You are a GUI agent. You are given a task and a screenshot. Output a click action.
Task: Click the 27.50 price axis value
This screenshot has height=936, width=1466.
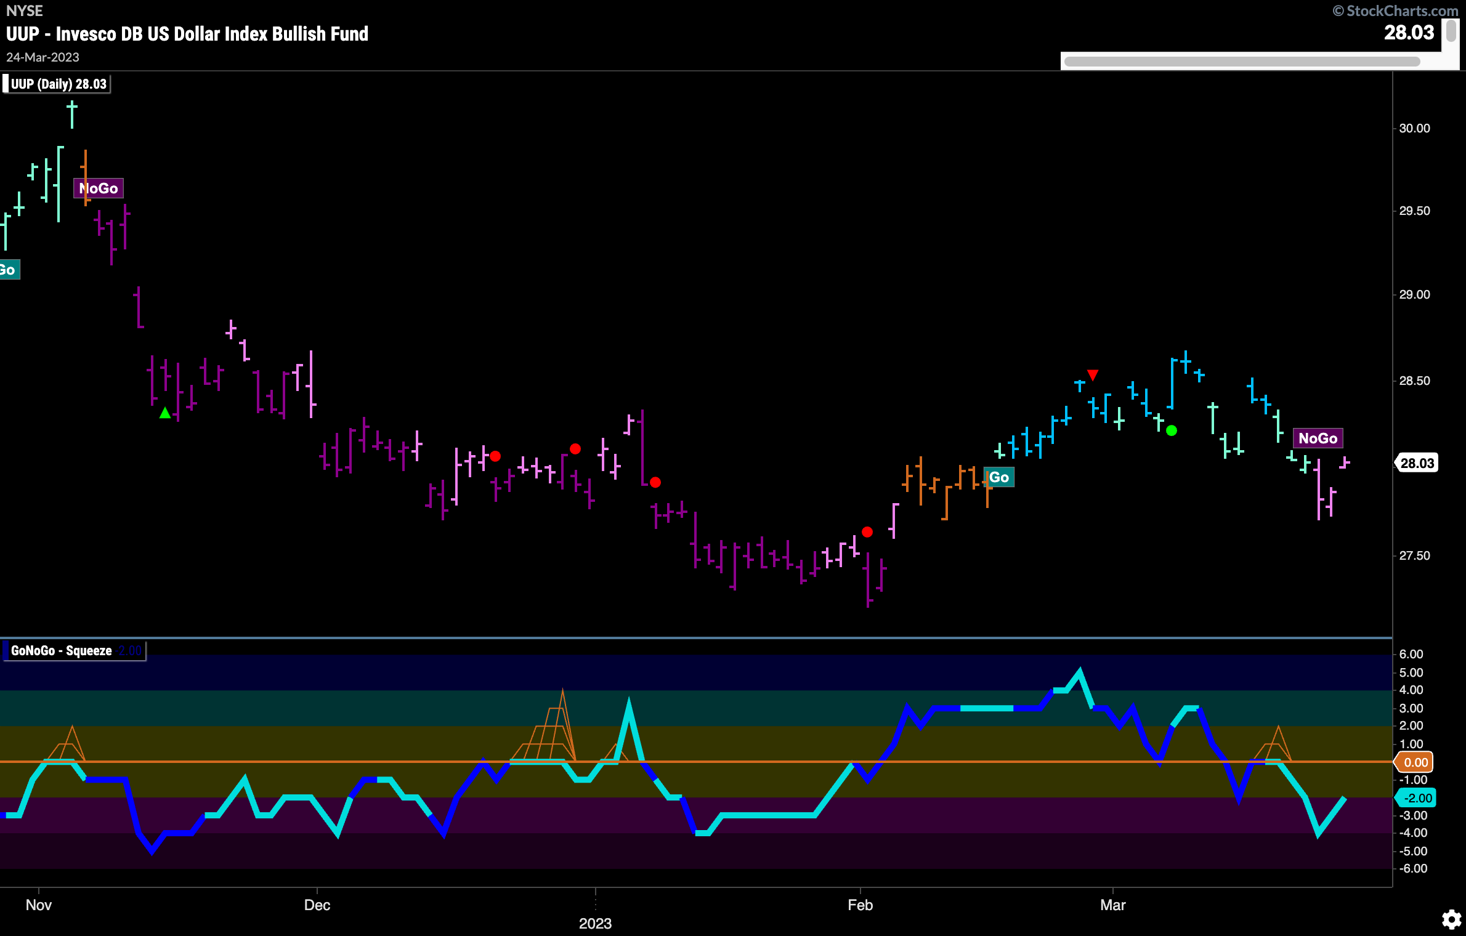tap(1414, 555)
